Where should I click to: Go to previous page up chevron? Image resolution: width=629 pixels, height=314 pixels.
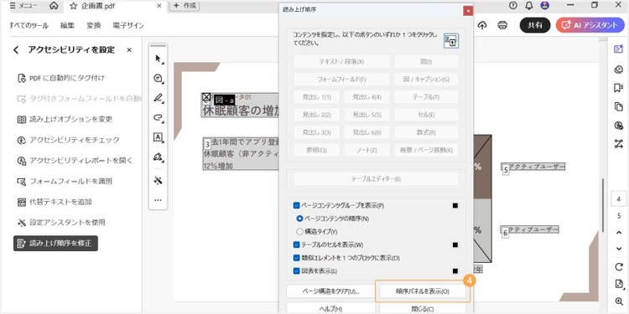coord(619,233)
